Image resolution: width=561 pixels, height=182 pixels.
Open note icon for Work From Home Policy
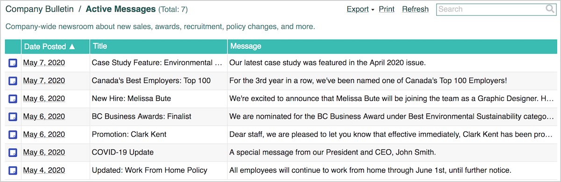pyautogui.click(x=13, y=171)
